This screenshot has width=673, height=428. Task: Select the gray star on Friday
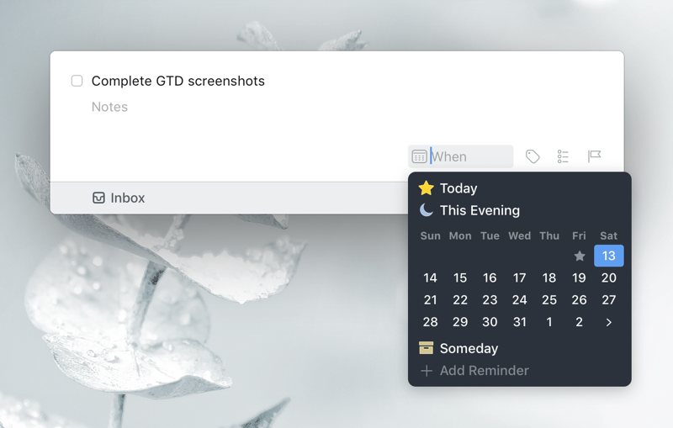(579, 256)
